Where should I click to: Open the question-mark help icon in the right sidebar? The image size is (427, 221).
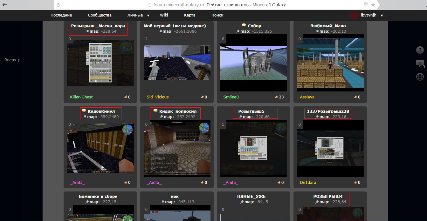coord(420,50)
